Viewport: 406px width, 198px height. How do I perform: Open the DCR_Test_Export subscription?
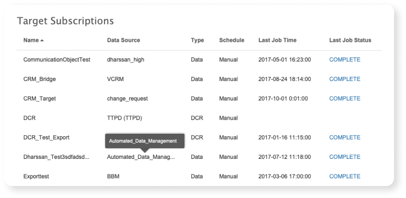pos(46,137)
